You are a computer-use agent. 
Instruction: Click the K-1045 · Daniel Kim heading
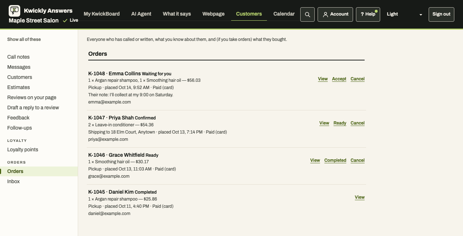(111, 192)
